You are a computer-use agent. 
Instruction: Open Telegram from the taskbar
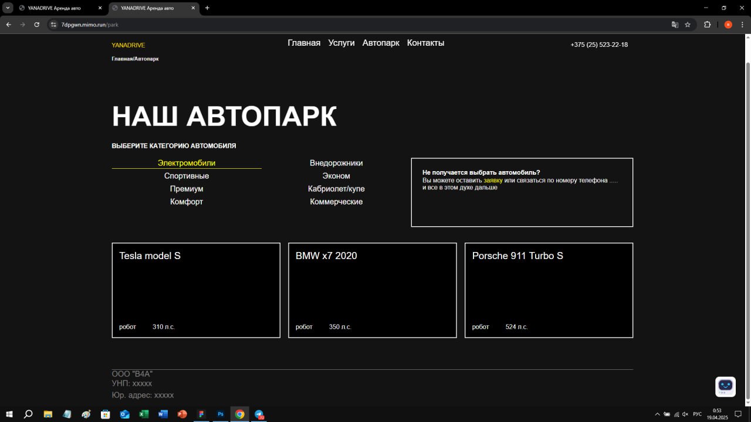(259, 414)
